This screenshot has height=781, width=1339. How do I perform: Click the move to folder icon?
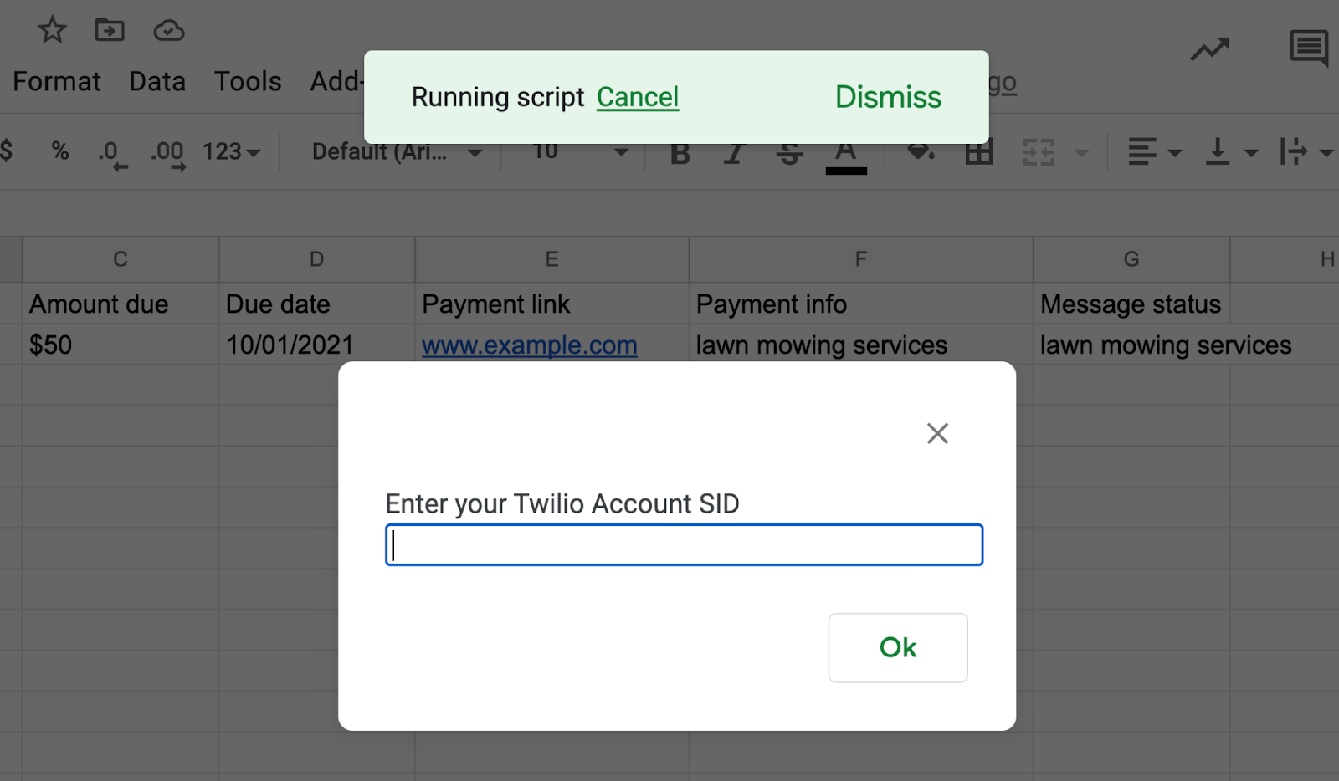[x=110, y=31]
